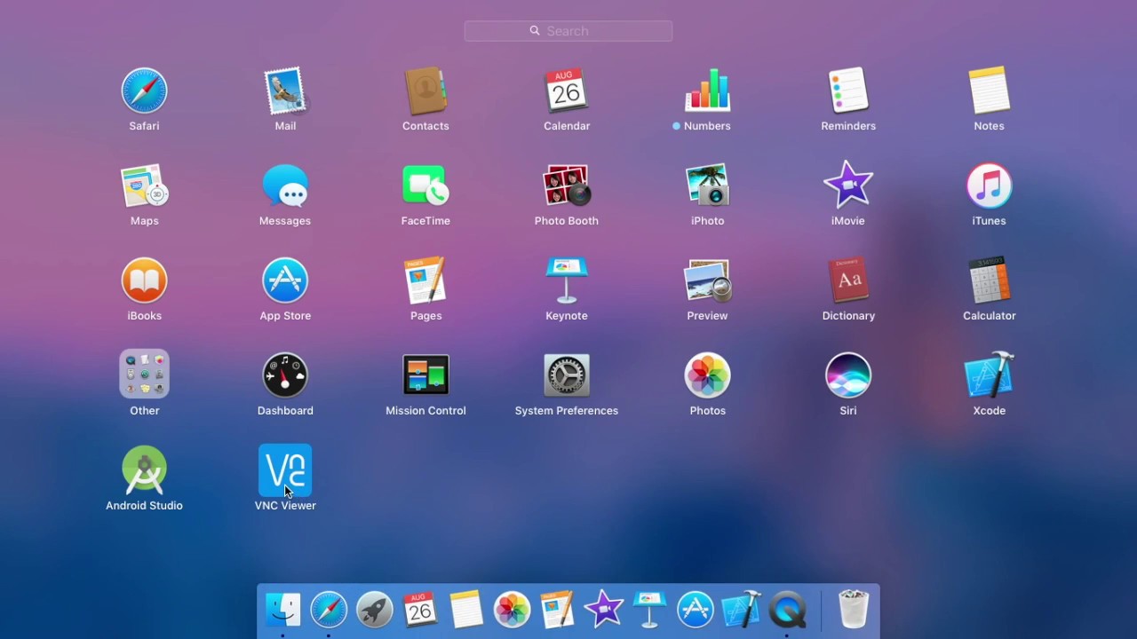This screenshot has width=1137, height=639.
Task: Open the Other apps folder
Action: coord(144,374)
